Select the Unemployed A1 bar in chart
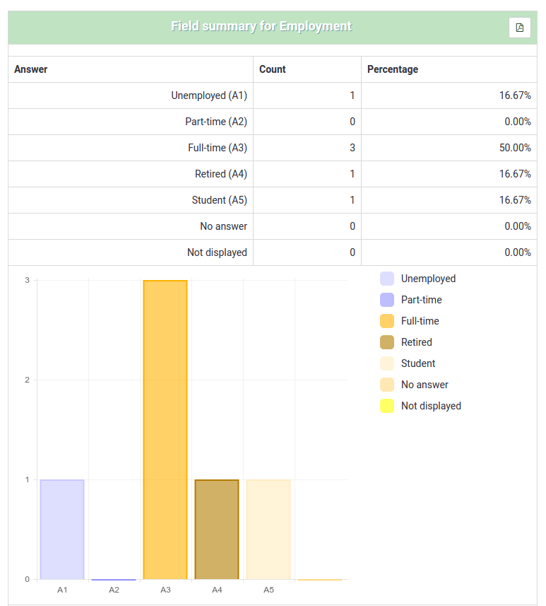The width and height of the screenshot is (546, 606). tap(62, 529)
